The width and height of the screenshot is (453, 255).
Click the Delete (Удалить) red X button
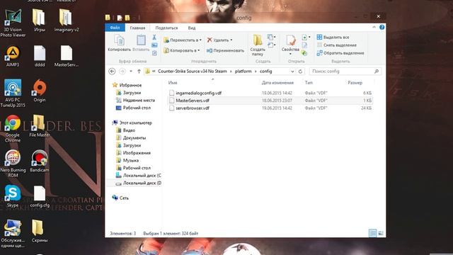[x=219, y=40]
